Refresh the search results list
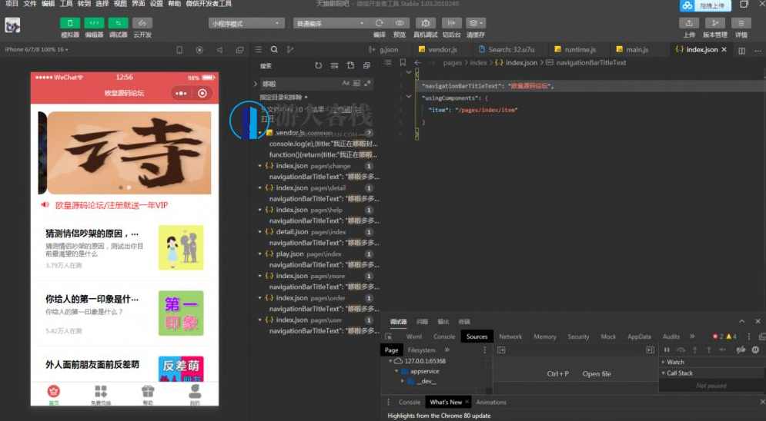The image size is (766, 421). (x=318, y=65)
